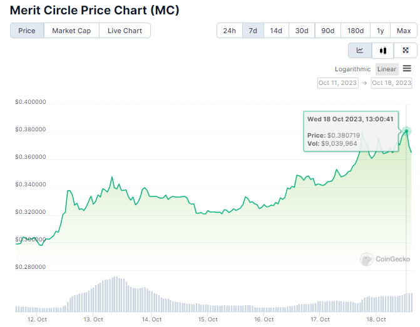Edit the Oct 11, 2023 start date
This screenshot has width=420, height=327.
(337, 83)
